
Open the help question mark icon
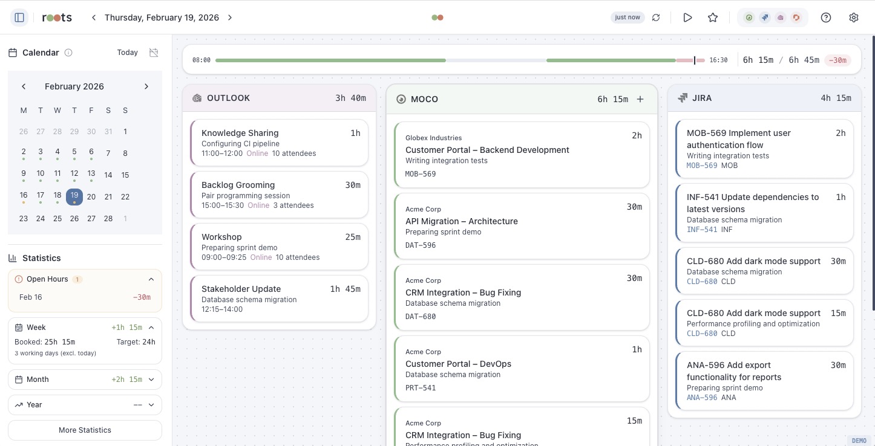825,18
